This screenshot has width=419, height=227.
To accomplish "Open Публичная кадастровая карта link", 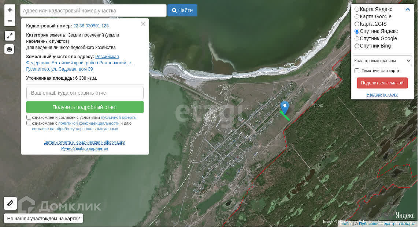I will click(x=387, y=224).
